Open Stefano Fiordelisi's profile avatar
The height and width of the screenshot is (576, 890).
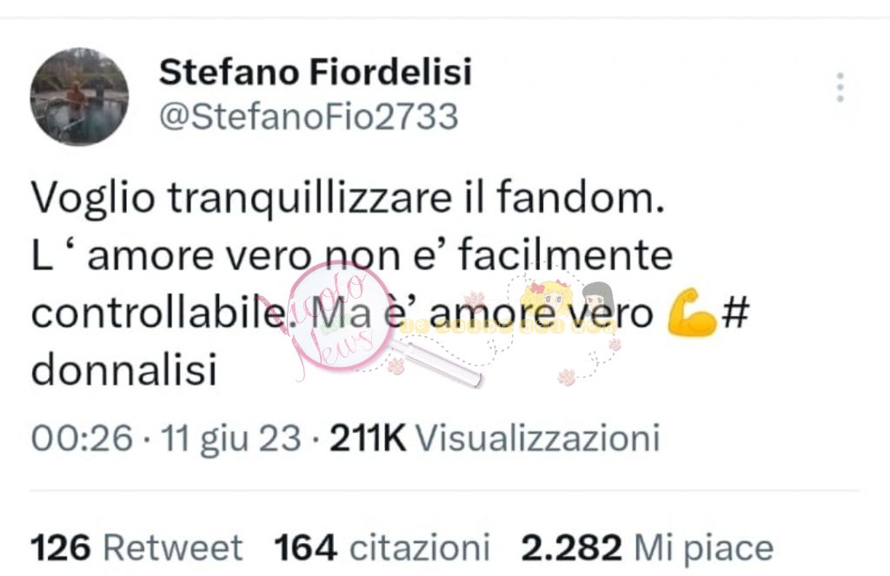coord(79,96)
